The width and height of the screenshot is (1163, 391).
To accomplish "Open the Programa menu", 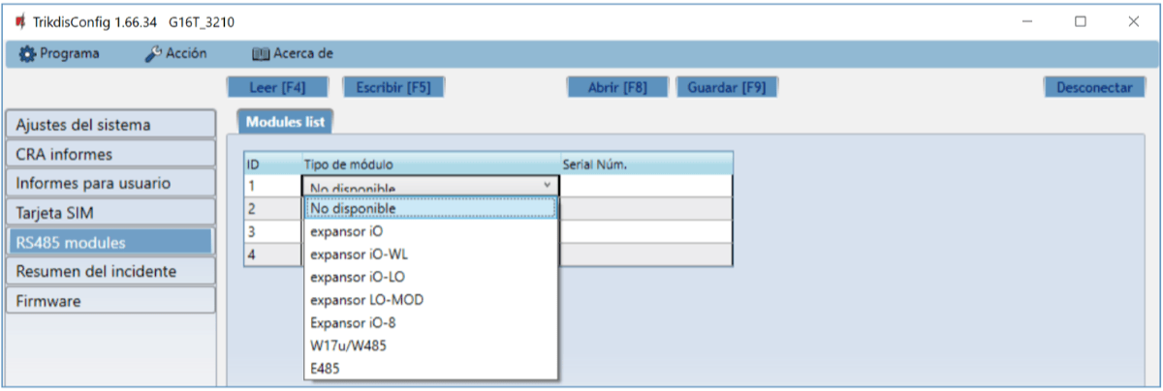I will coord(58,54).
